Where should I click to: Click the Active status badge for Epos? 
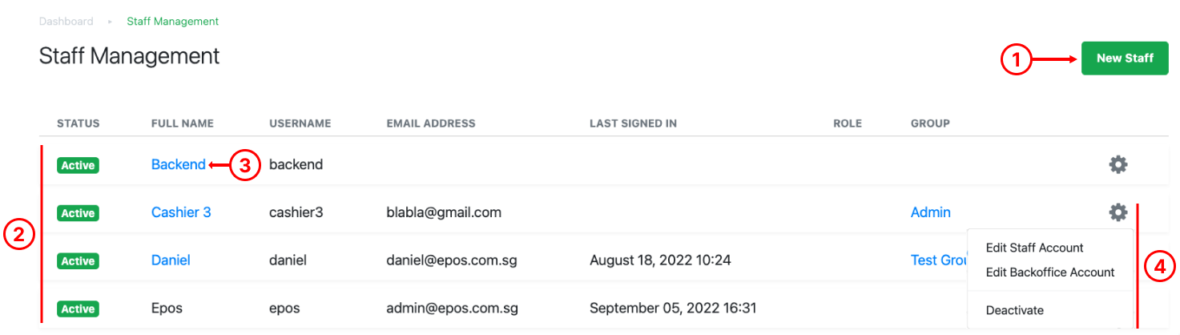tap(78, 309)
